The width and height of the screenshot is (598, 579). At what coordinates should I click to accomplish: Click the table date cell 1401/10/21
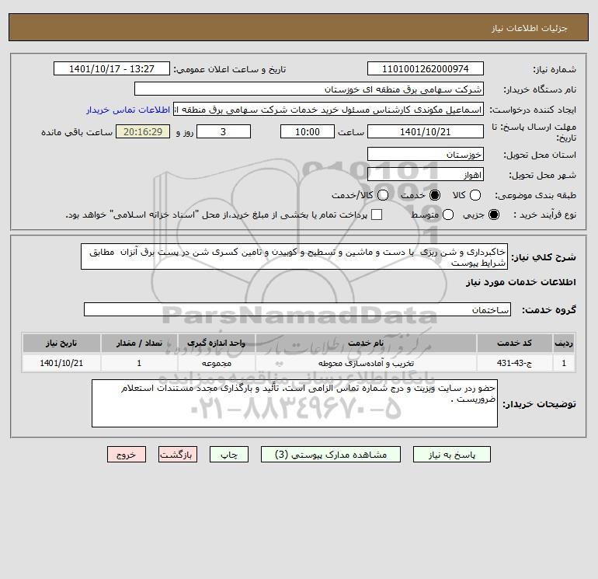tap(61, 363)
